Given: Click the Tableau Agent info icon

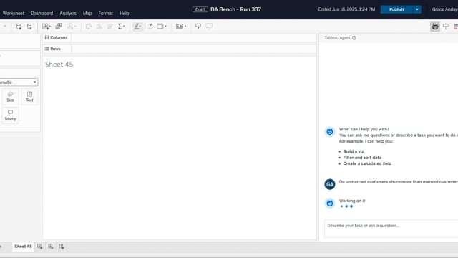Looking at the screenshot, I should 354,38.
